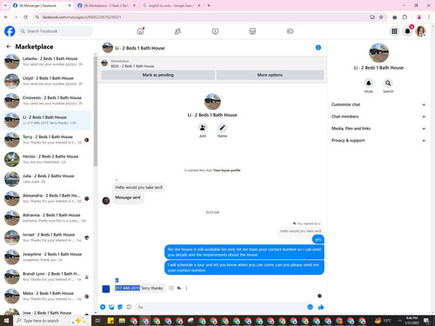
Task: Show hidden system tray icons
Action: (399, 321)
